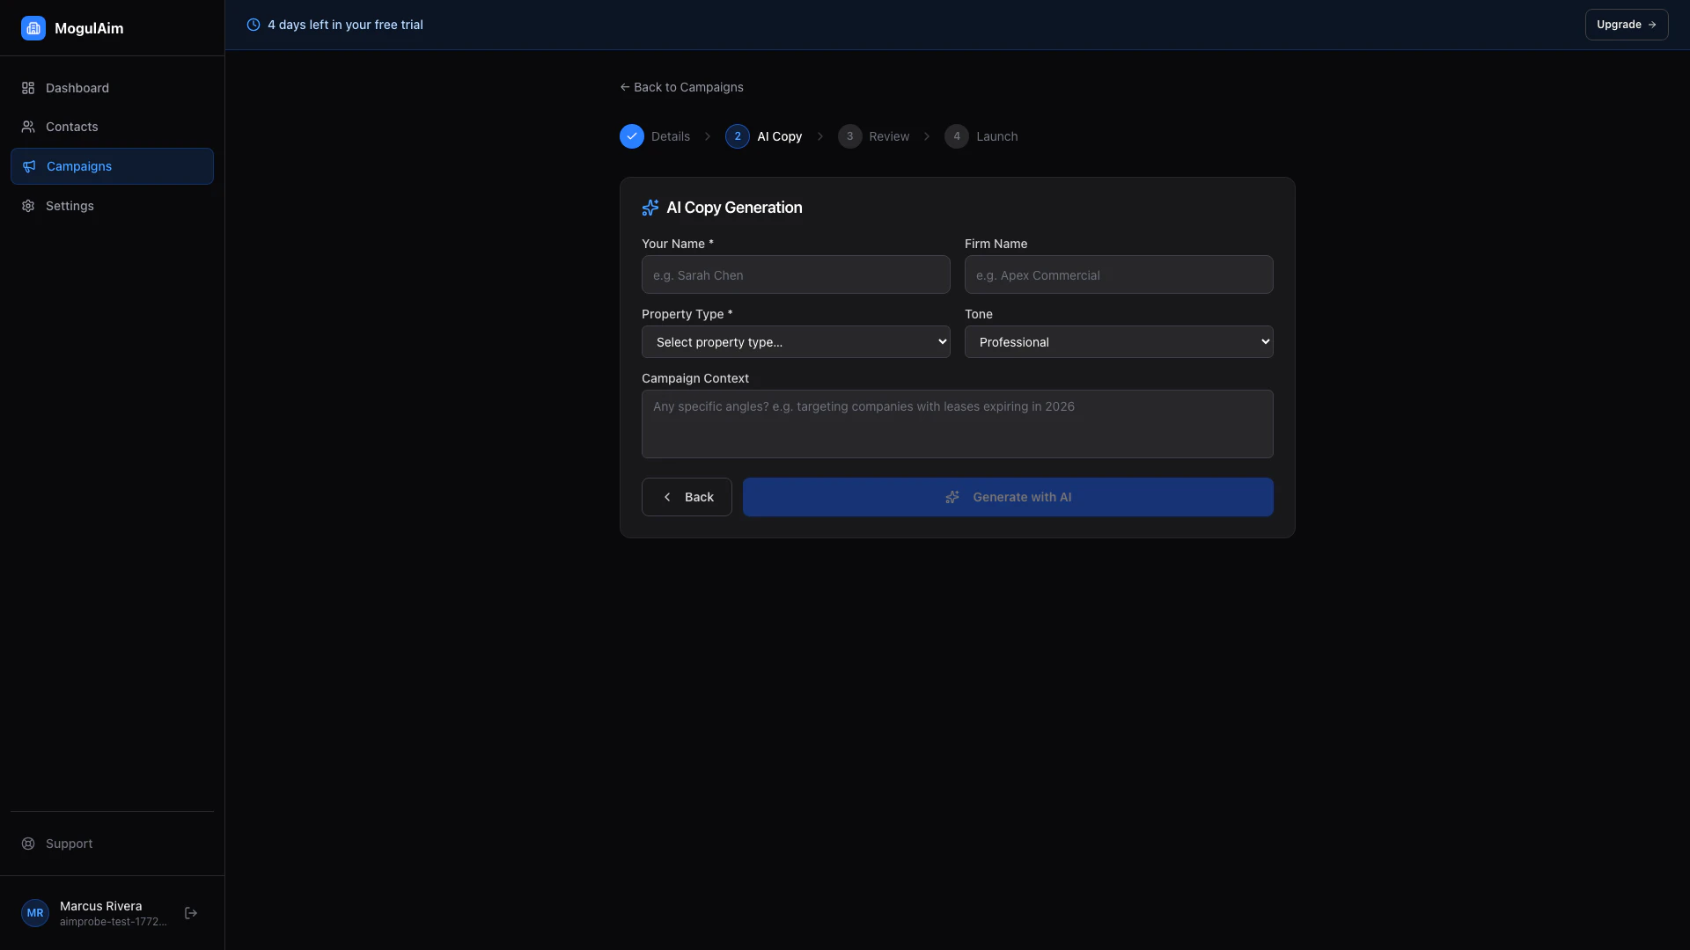Click the Upgrade button in top banner
This screenshot has height=950, width=1690.
(1626, 25)
